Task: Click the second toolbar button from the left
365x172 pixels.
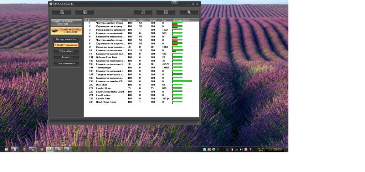Action: [85, 12]
